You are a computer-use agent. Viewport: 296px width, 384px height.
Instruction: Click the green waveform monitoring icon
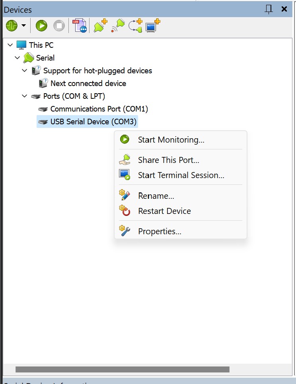click(x=12, y=26)
